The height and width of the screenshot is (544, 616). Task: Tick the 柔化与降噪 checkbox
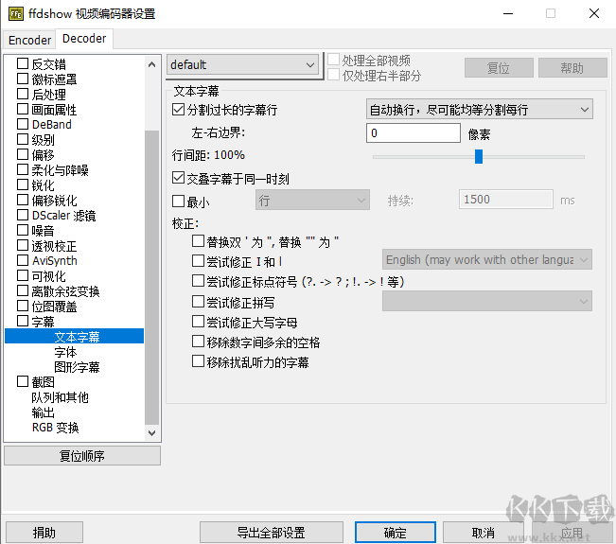pos(23,169)
